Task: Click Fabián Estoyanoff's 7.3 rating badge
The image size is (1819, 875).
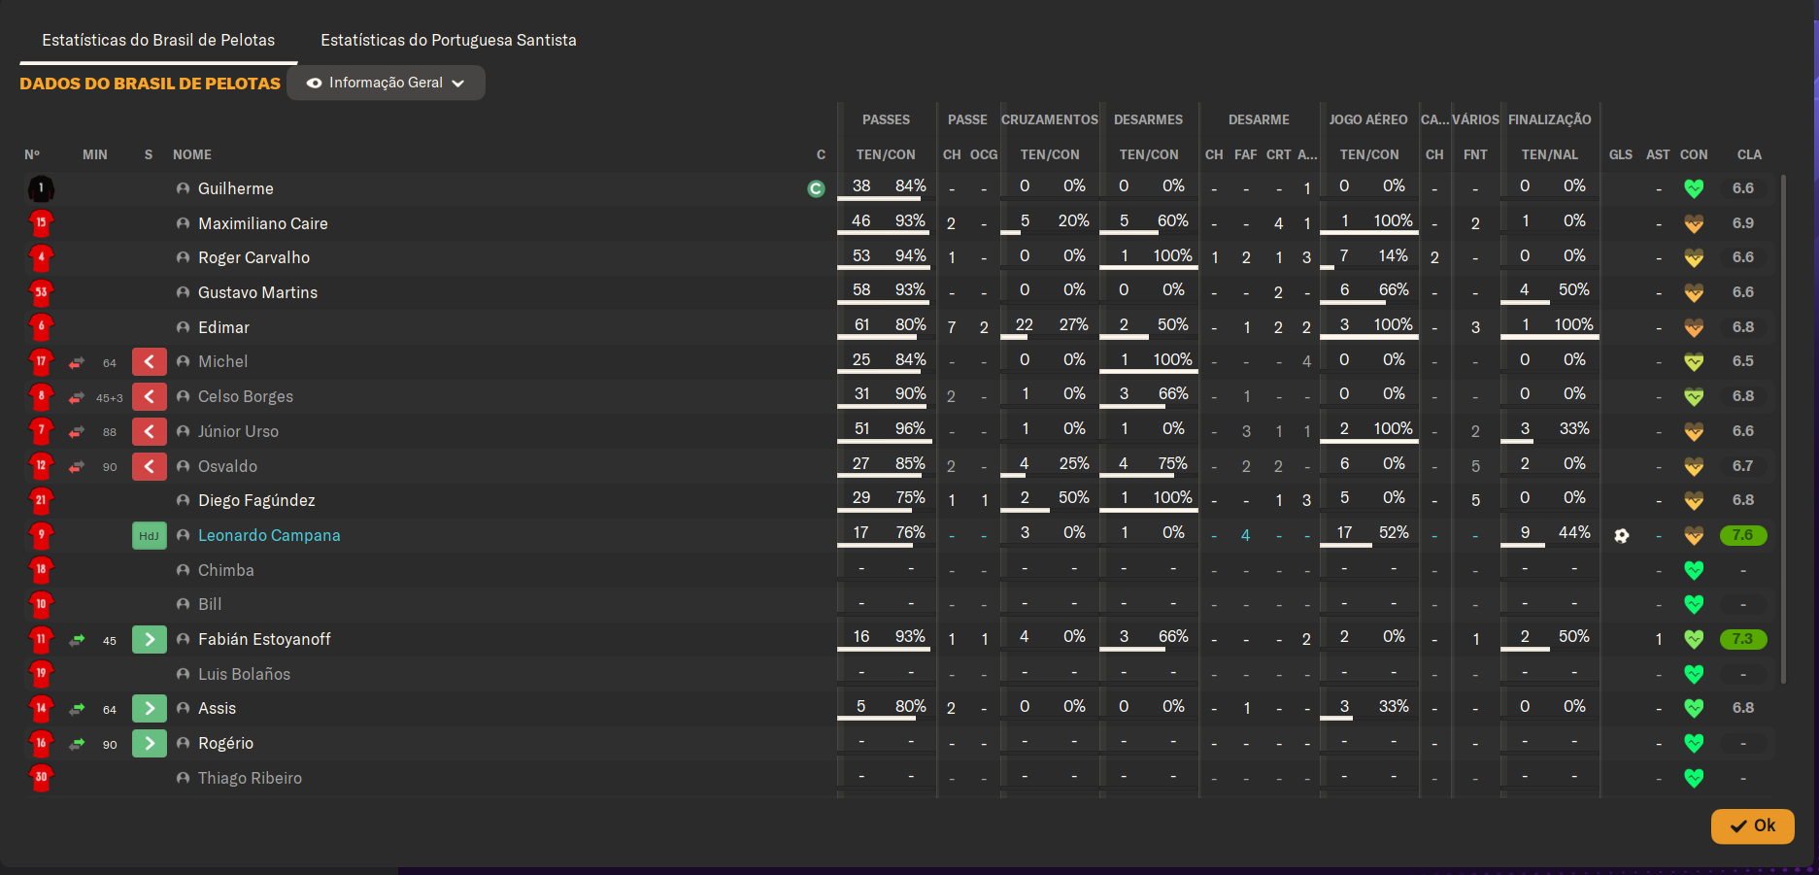Action: [1743, 639]
